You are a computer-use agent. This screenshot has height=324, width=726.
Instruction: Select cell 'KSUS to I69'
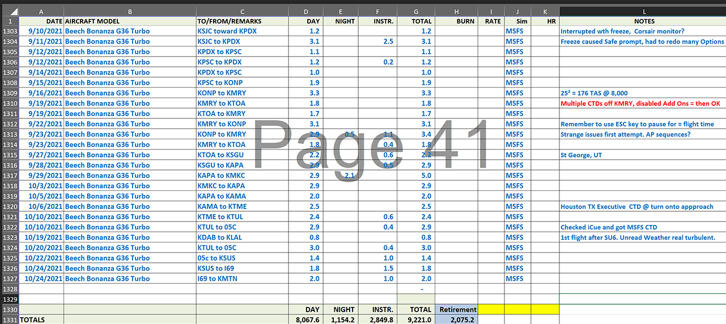(243, 268)
